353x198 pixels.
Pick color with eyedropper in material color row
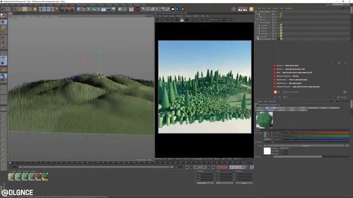(269, 133)
